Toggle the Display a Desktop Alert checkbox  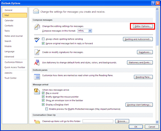pos(43,104)
